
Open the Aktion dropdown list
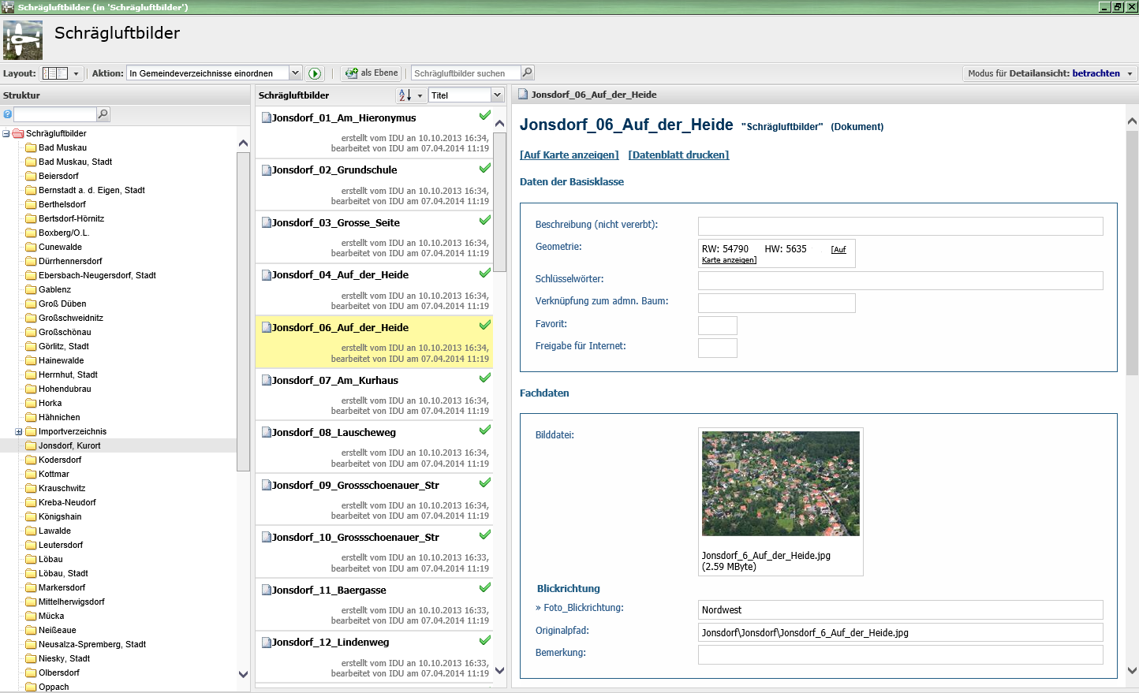pyautogui.click(x=295, y=73)
